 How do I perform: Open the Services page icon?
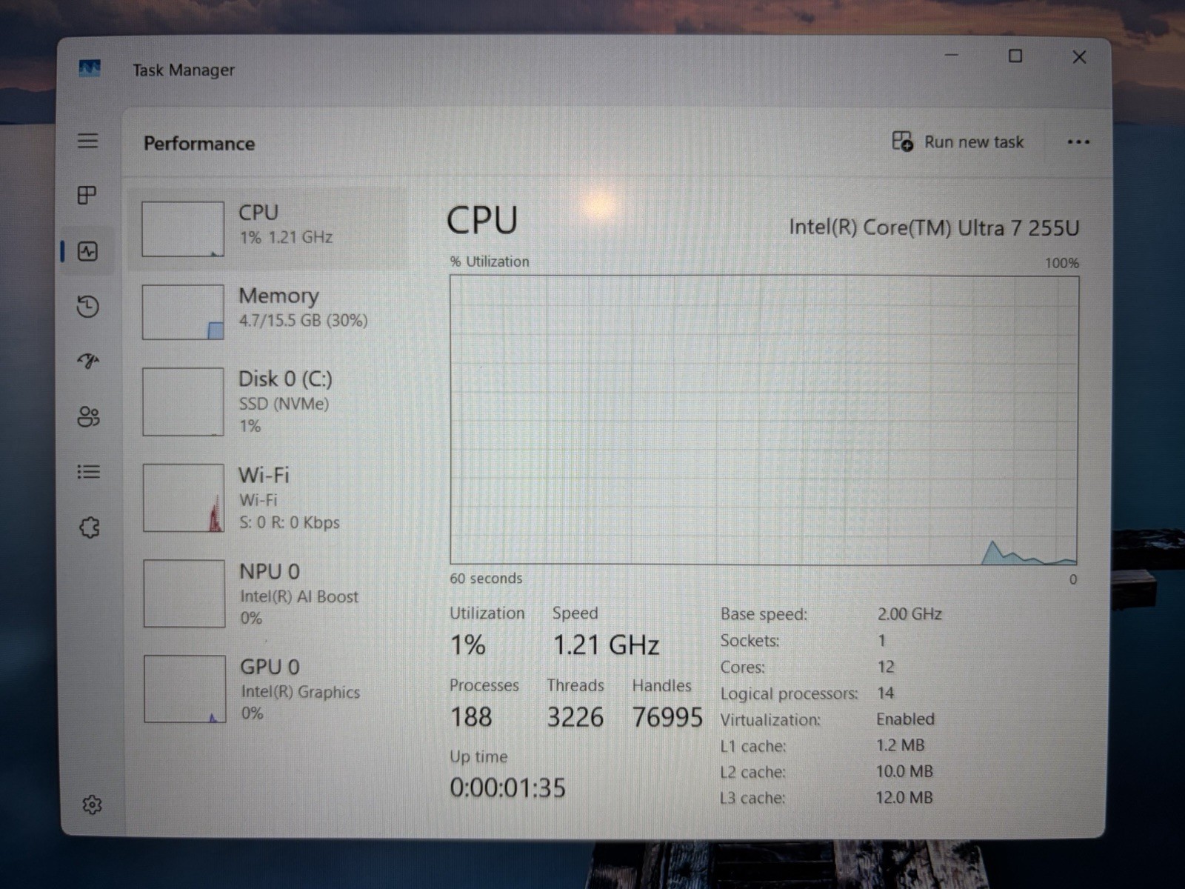pyautogui.click(x=89, y=527)
